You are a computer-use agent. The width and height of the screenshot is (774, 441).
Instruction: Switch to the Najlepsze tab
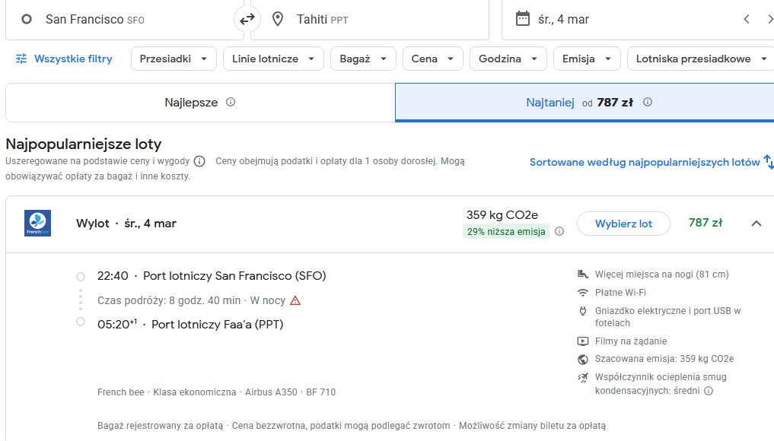click(200, 103)
